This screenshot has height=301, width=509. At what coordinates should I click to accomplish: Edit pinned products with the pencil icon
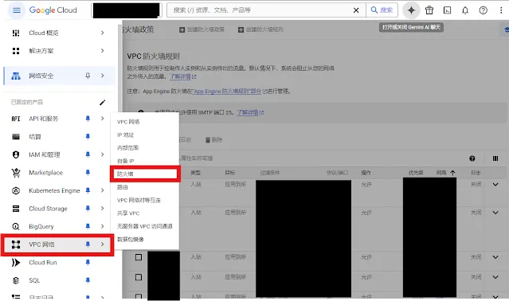pos(102,103)
